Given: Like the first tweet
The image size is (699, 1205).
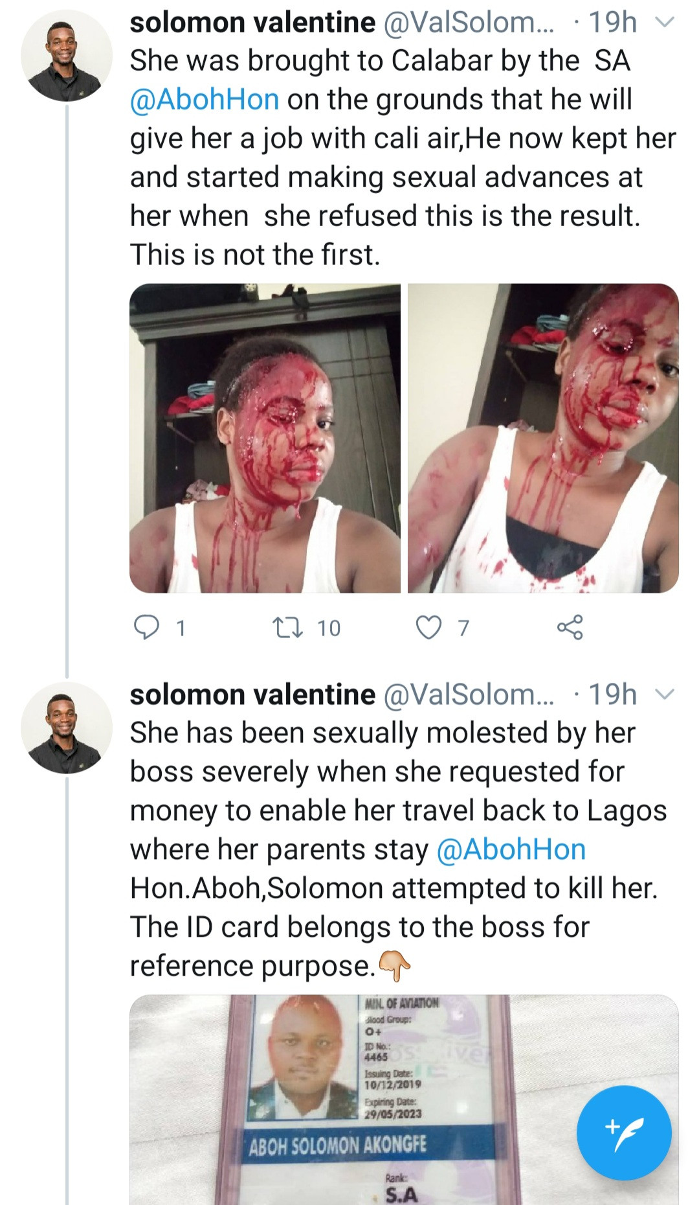Looking at the screenshot, I should pyautogui.click(x=428, y=627).
